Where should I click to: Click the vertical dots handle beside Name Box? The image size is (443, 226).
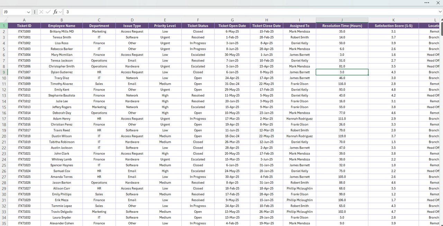point(35,12)
